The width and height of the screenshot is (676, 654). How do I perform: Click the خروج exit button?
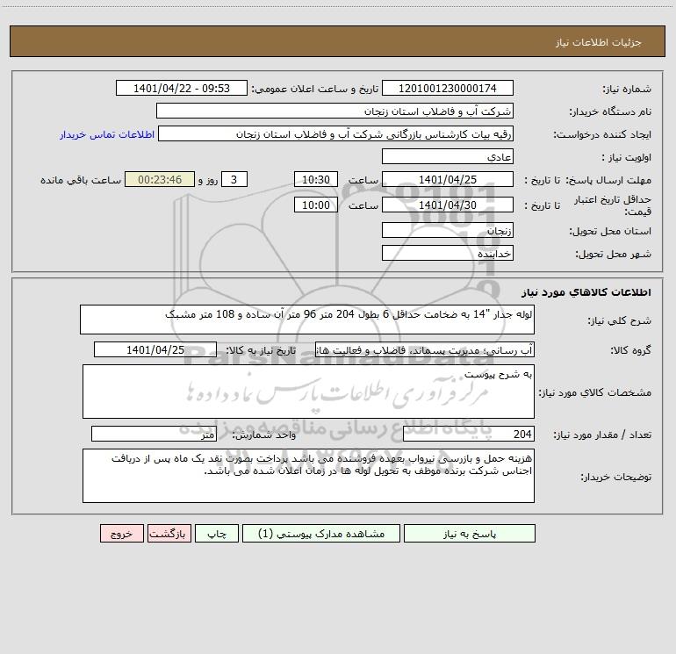pos(121,533)
